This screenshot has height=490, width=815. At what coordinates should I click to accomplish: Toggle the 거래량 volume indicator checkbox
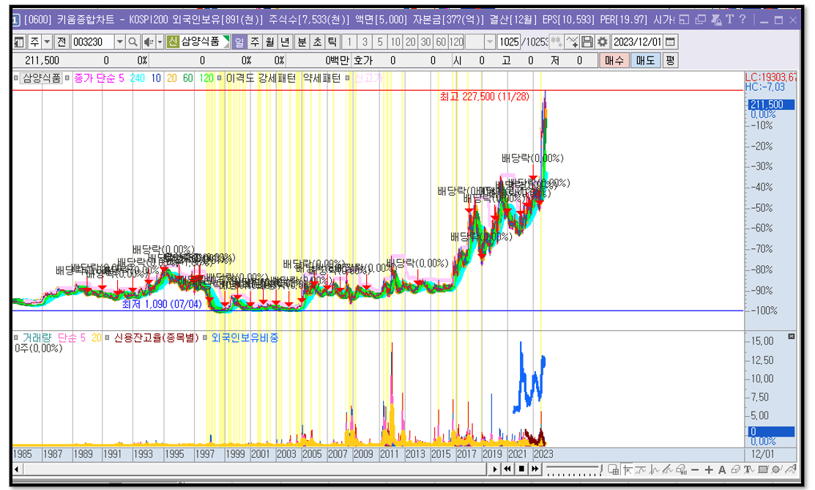16,338
